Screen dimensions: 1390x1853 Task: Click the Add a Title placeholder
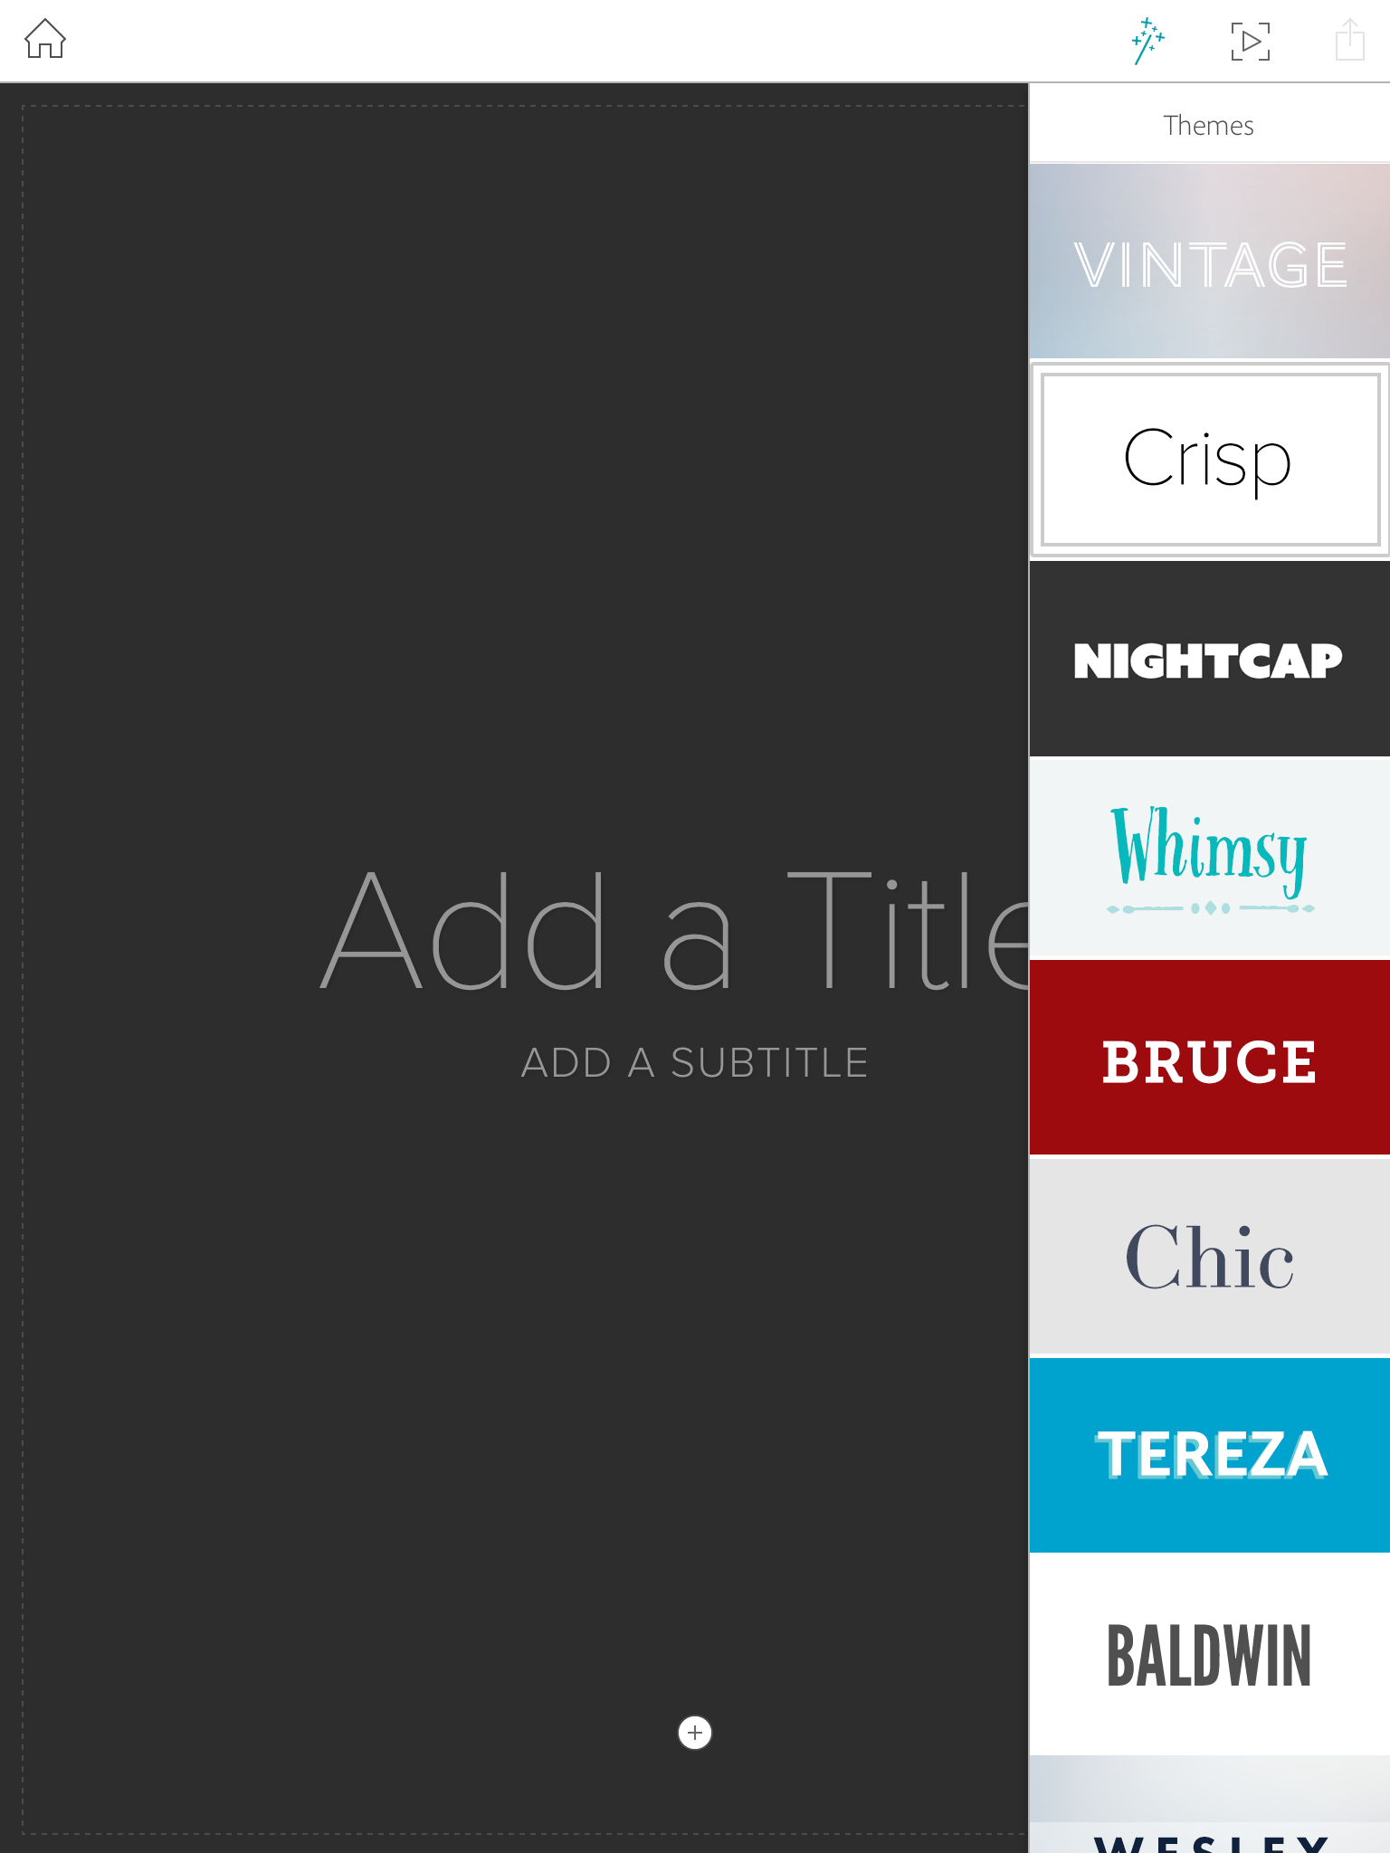point(675,930)
